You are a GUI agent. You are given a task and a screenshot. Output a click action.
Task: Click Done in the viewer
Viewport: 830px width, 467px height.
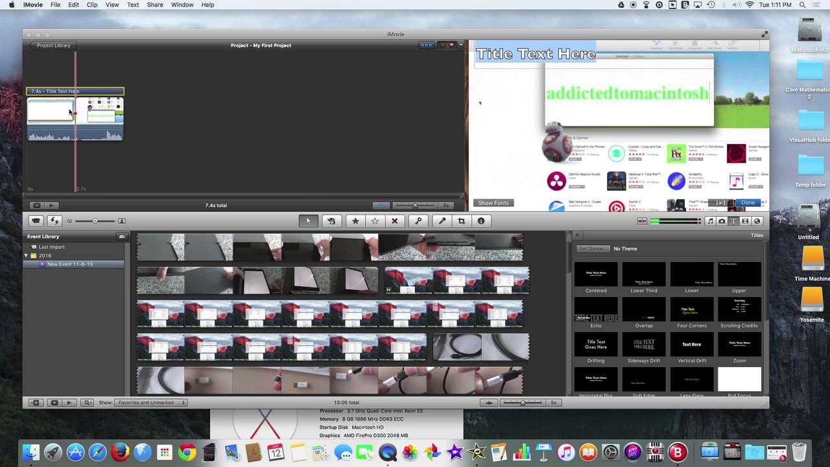tap(748, 202)
